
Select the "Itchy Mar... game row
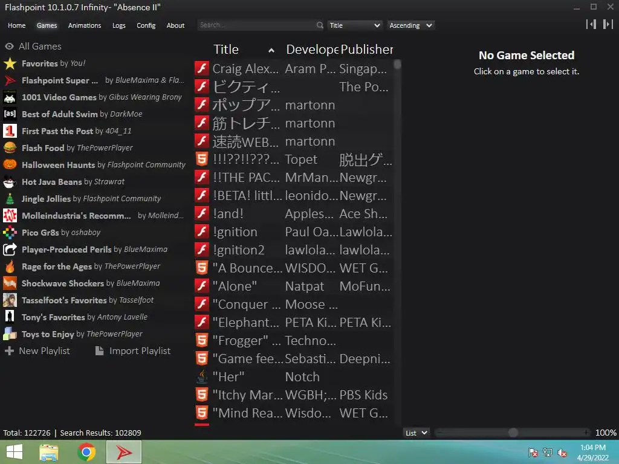pos(294,395)
